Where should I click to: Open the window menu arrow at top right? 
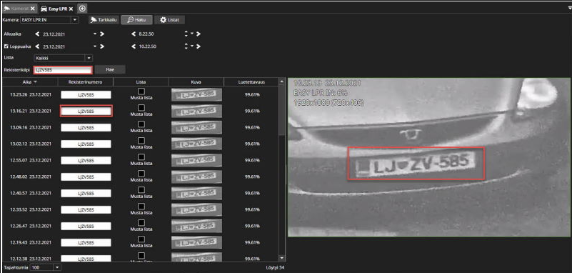point(569,8)
